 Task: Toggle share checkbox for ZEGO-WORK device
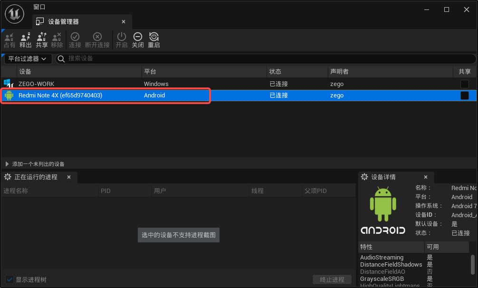pyautogui.click(x=464, y=84)
